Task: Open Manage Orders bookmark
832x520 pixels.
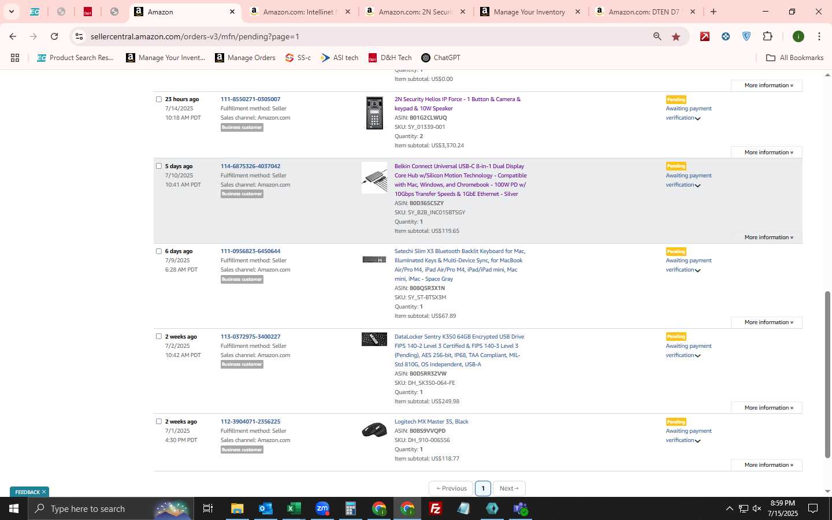Action: pos(245,58)
